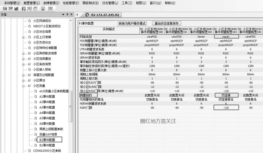The image size is (263, 153).
Task: Click the sixth toolbar icon before the alarm icon
Action: (x=35, y=9)
